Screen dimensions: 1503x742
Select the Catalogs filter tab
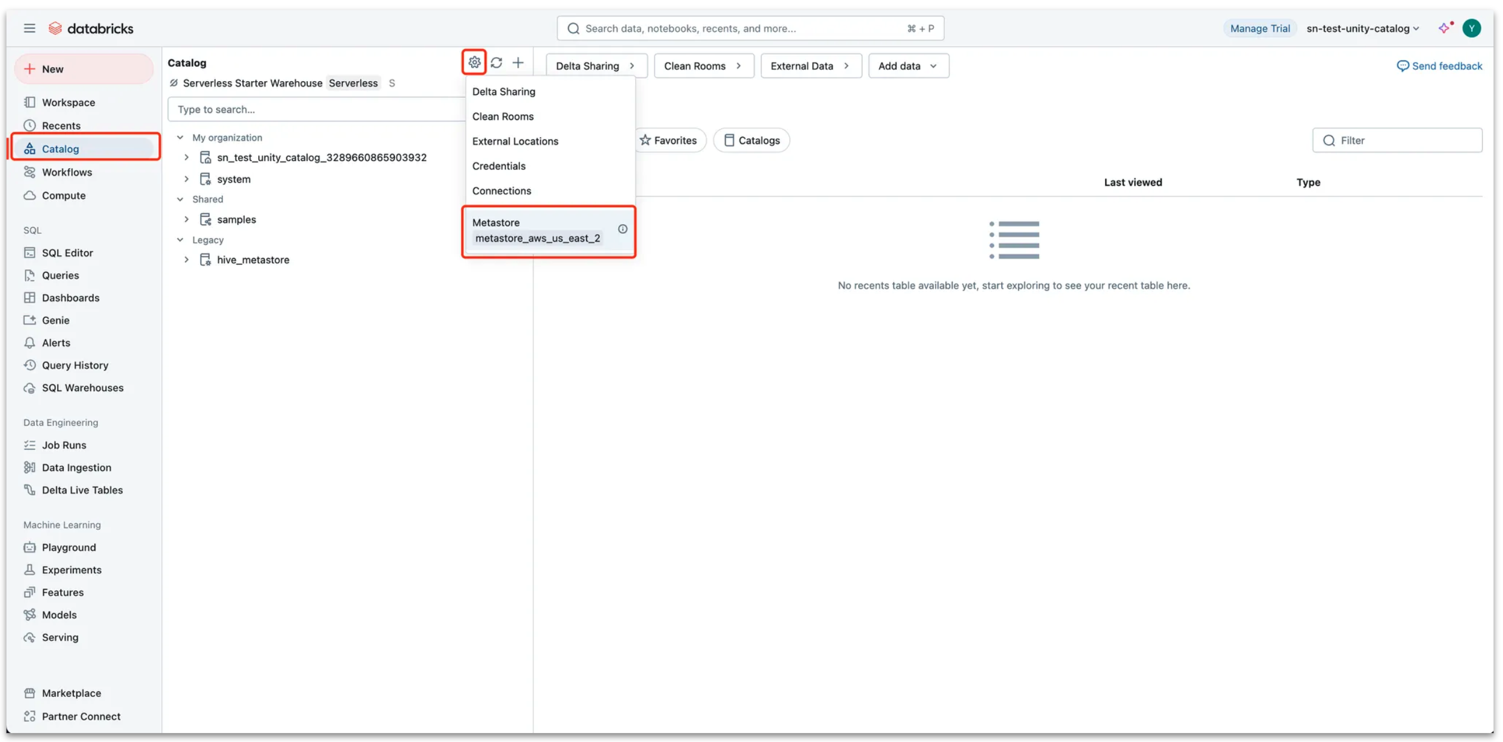[x=751, y=140]
